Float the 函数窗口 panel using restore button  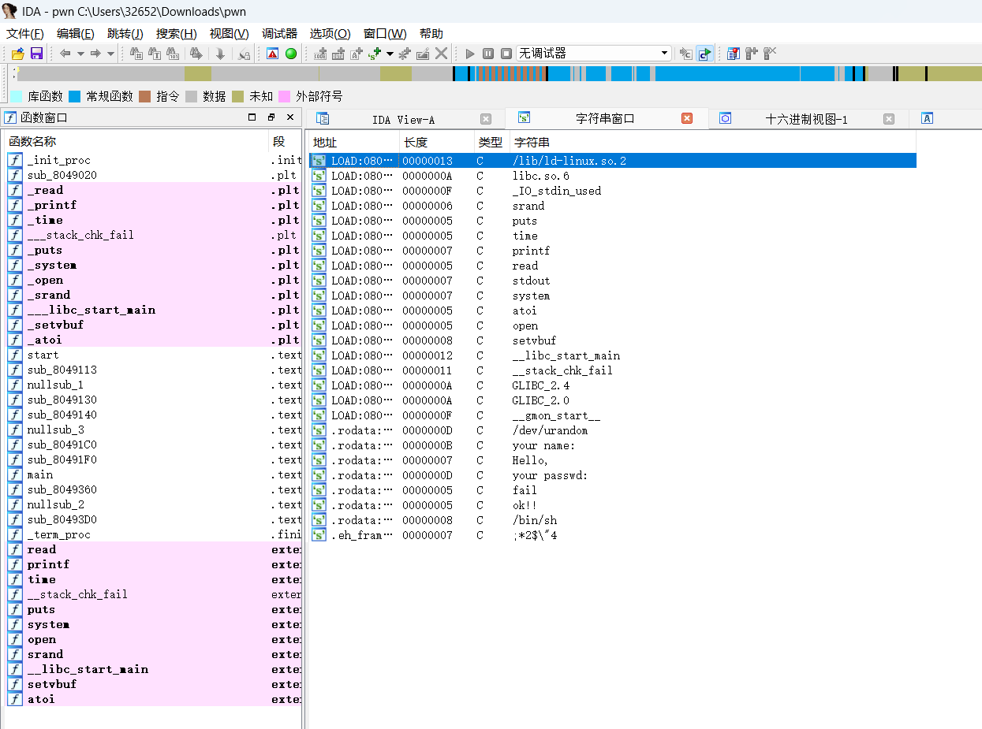[271, 117]
